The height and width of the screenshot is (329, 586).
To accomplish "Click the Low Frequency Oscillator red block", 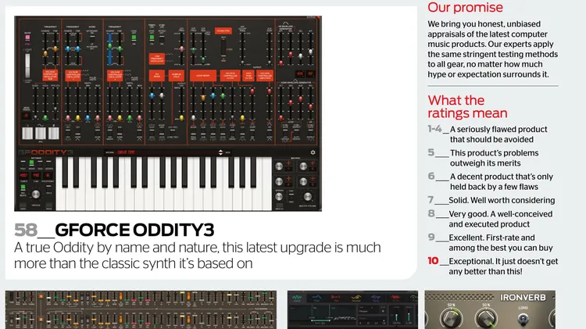I will click(157, 59).
